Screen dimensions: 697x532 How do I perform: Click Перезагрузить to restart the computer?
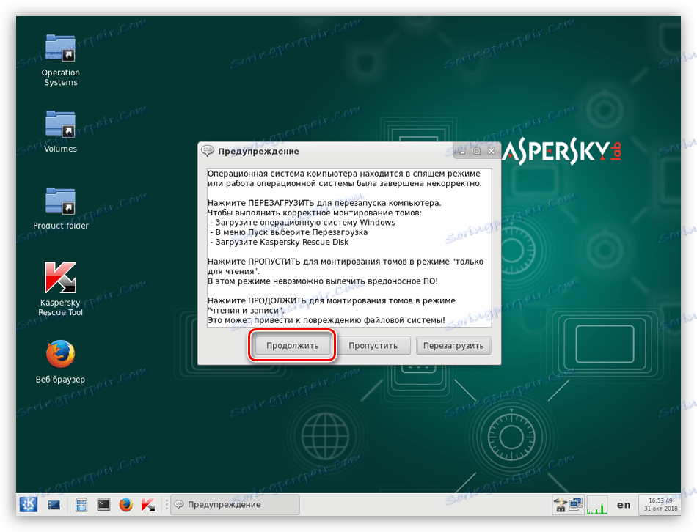point(453,345)
